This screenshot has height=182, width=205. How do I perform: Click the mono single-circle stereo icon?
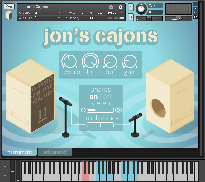point(83,110)
